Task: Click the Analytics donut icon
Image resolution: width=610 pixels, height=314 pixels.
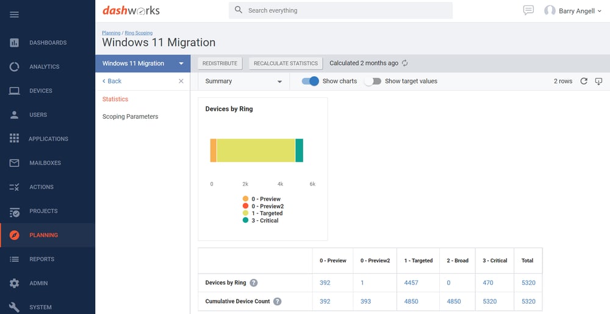Action: coord(15,67)
